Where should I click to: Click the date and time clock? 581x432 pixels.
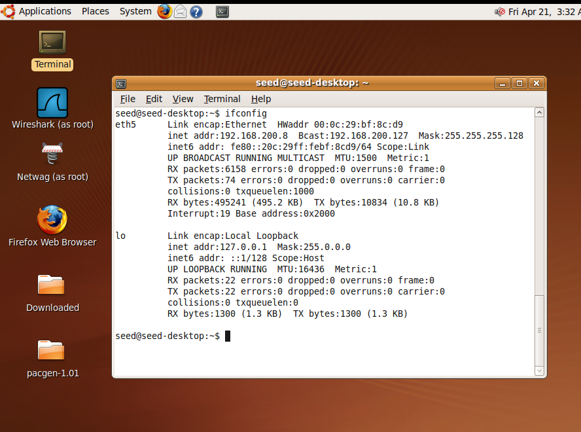[544, 12]
